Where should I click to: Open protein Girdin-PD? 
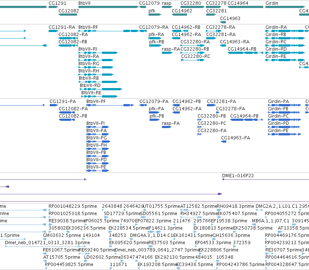point(278,123)
